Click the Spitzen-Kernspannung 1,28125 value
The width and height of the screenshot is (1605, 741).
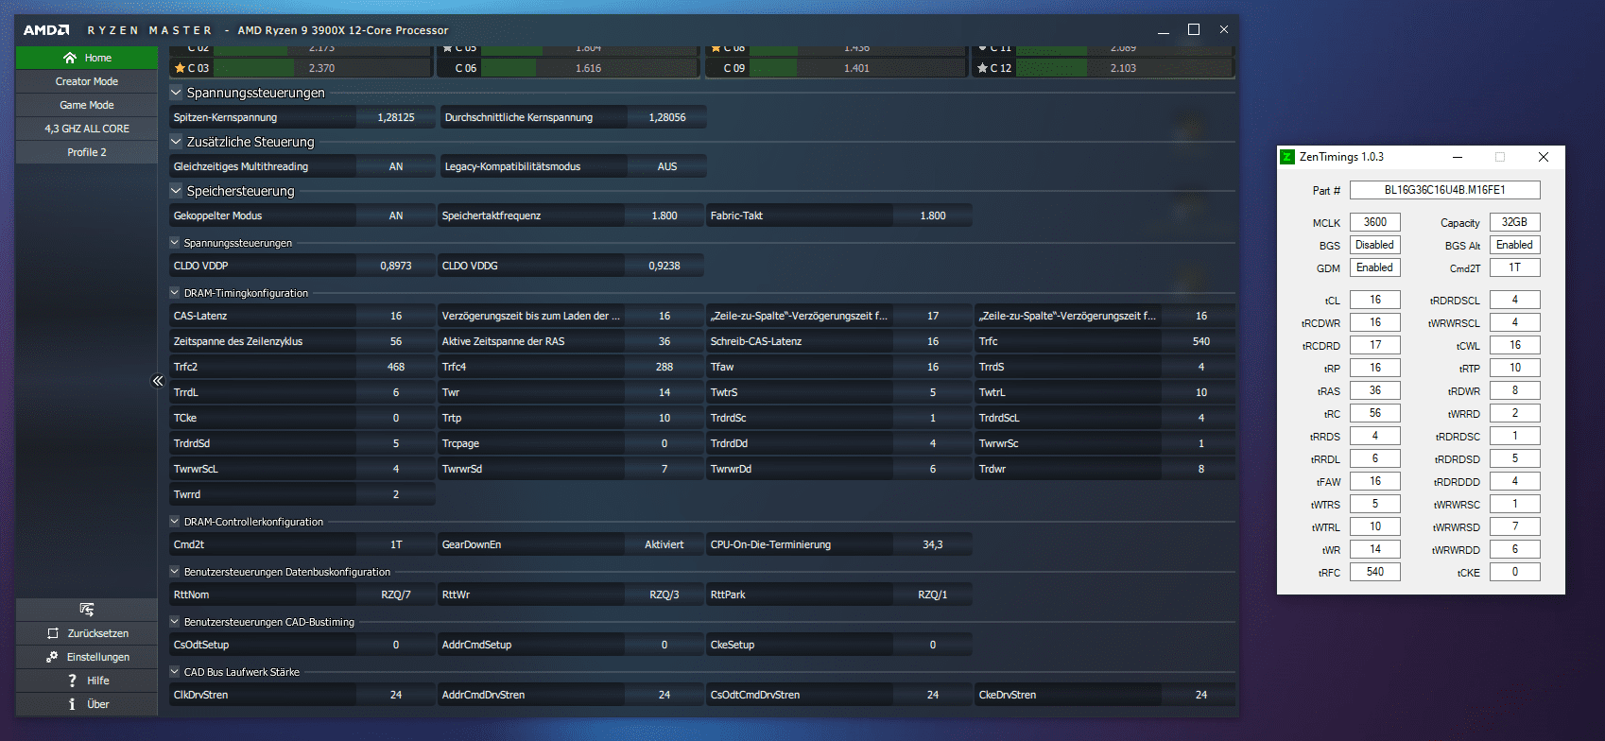click(x=396, y=117)
